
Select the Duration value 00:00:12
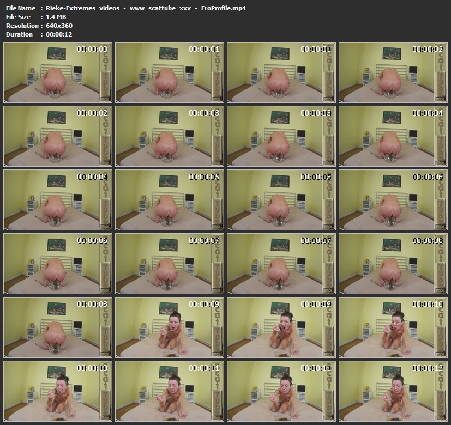tap(59, 34)
